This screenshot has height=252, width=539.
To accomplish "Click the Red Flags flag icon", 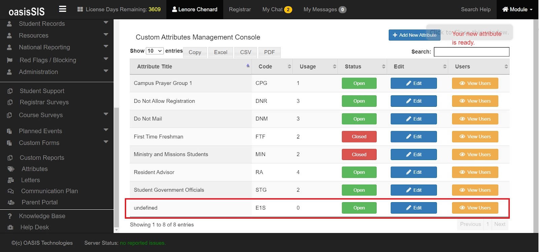I will [x=10, y=60].
